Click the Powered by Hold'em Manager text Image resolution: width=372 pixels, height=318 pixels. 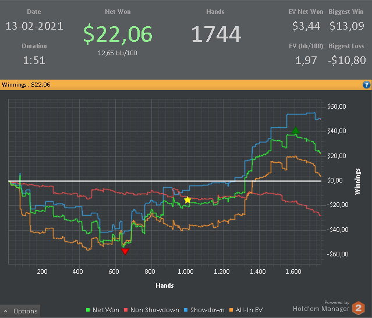point(321,306)
